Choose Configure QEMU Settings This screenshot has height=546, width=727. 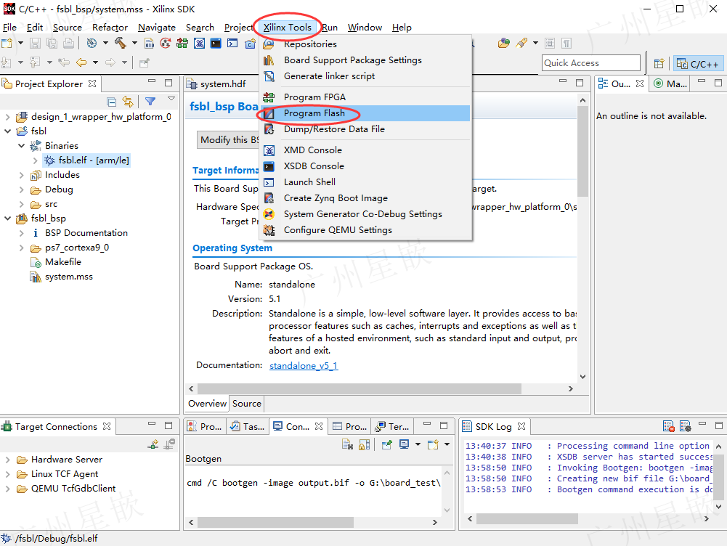coord(366,230)
